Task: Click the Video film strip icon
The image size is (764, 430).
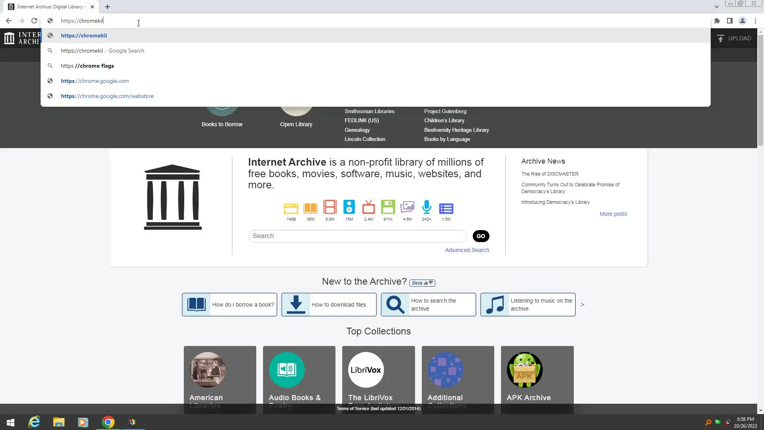Action: (330, 207)
